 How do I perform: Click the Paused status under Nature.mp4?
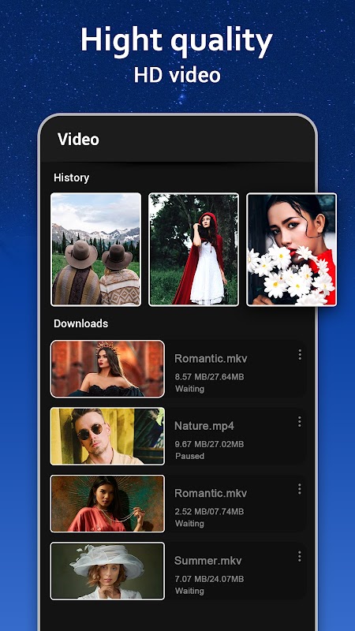[x=189, y=456]
